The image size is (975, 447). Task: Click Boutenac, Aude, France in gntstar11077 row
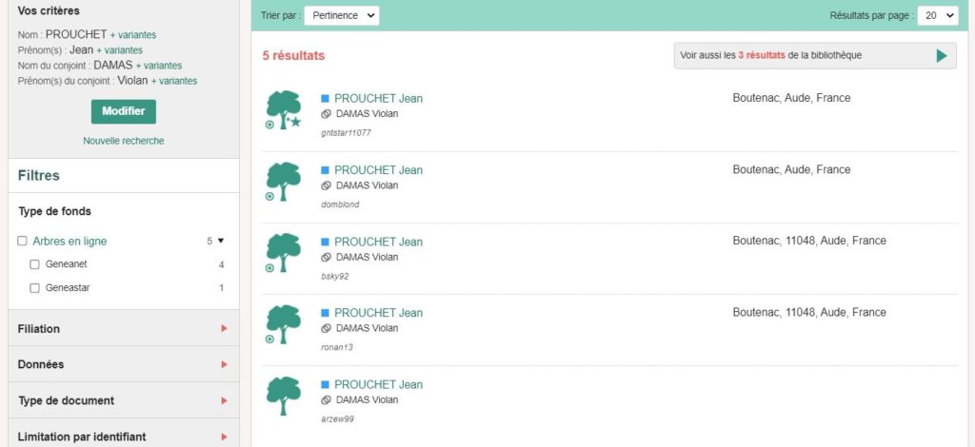(791, 98)
